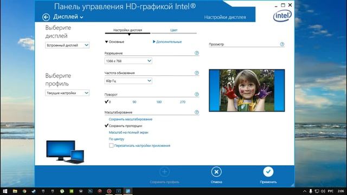Open the Встроенный дисплей display dropdown
The image size is (347, 195).
point(67,45)
